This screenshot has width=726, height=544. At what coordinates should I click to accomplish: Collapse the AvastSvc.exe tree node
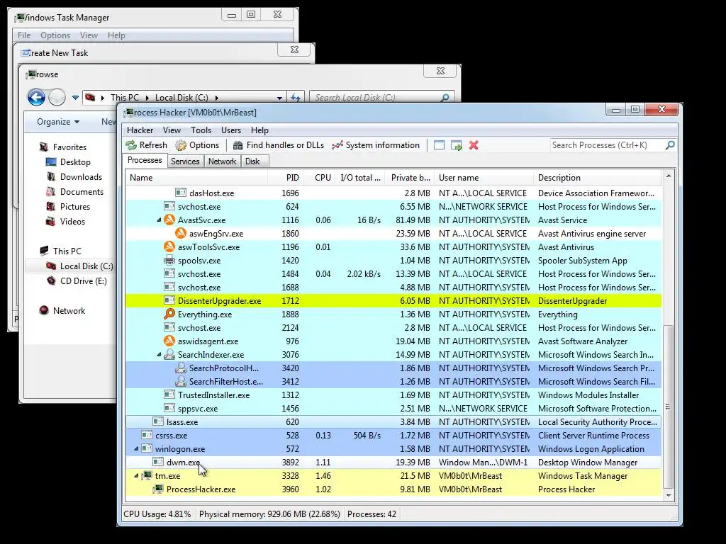(x=159, y=220)
